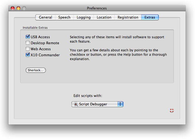This screenshot has height=139, width=196.
Task: Select the Logging tab
Action: 84,17
